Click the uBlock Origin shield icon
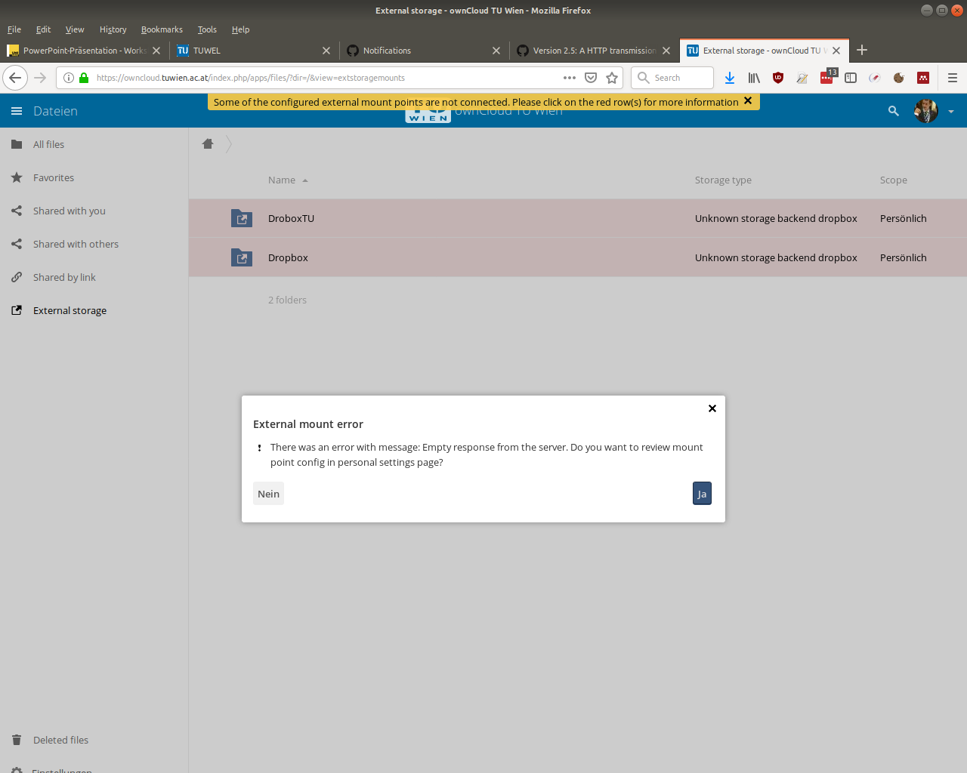This screenshot has width=967, height=773. 778,78
